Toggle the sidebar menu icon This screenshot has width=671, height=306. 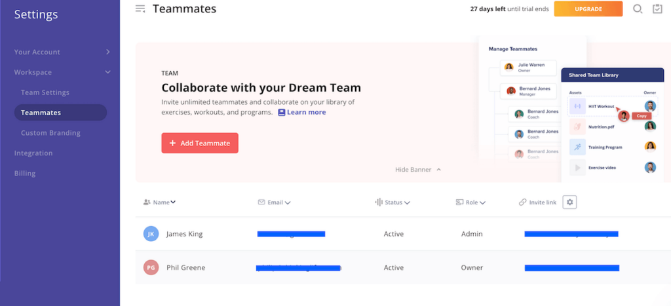[140, 9]
